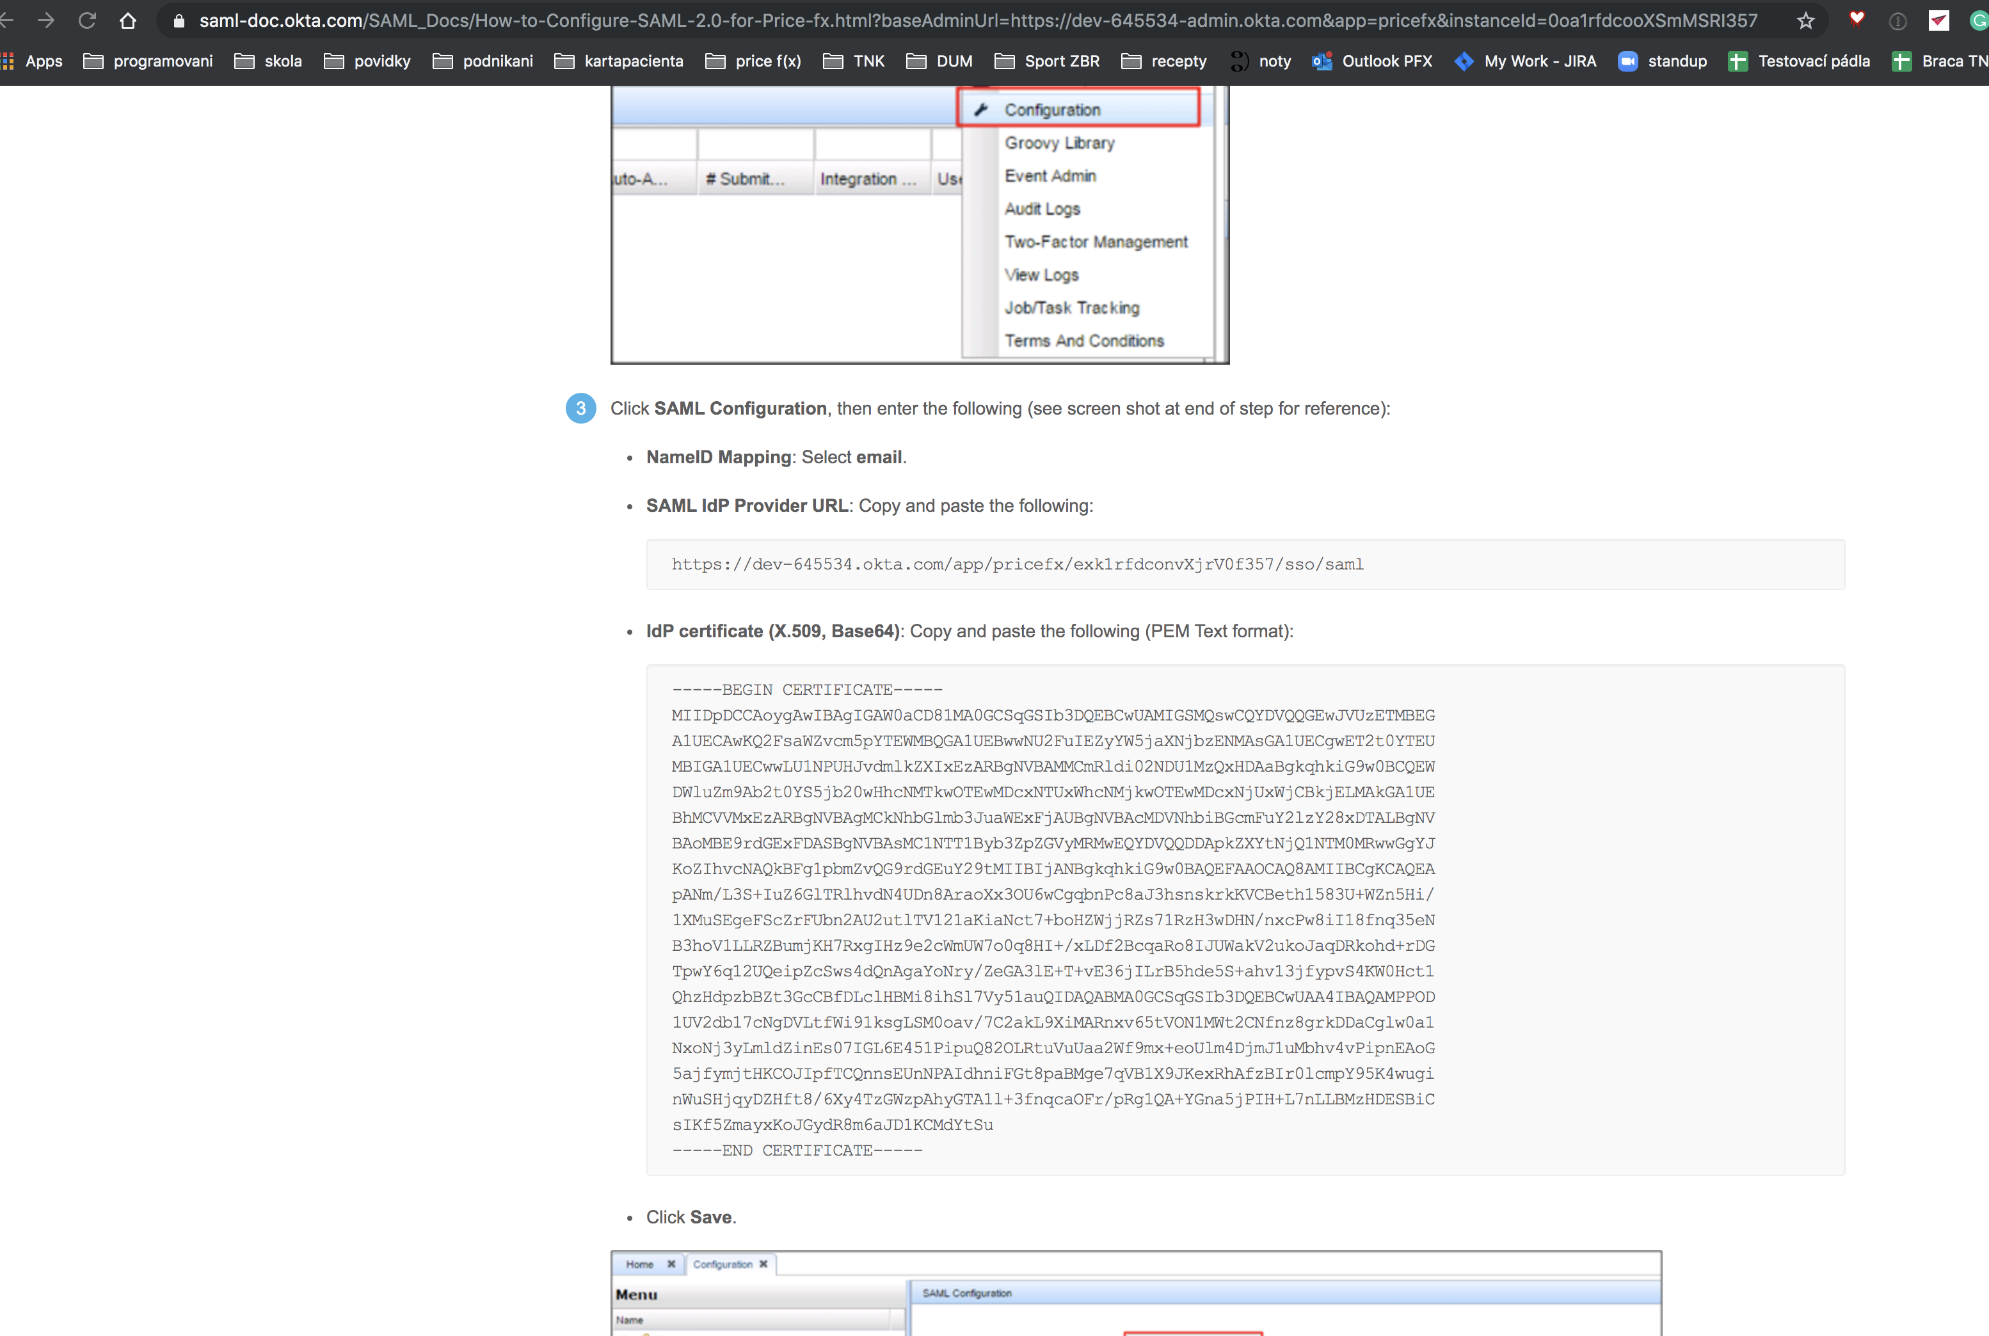Click the heart-shaped browser extension icon
The height and width of the screenshot is (1336, 1989).
1857,20
